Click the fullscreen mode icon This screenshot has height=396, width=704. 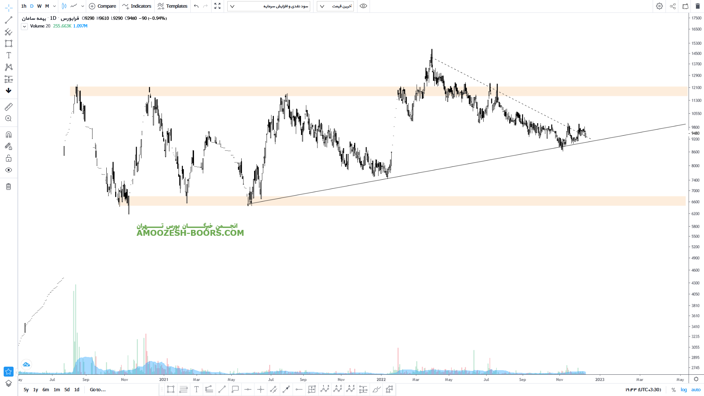[x=217, y=6]
